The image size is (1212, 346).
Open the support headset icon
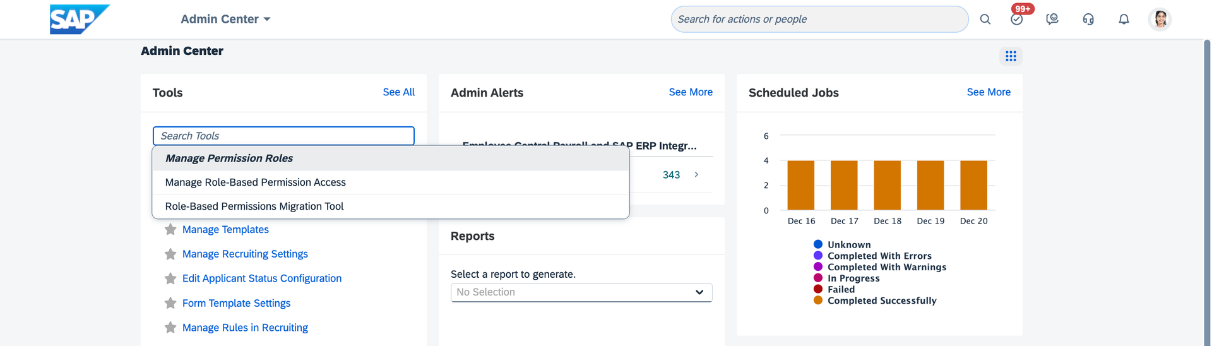pyautogui.click(x=1088, y=19)
